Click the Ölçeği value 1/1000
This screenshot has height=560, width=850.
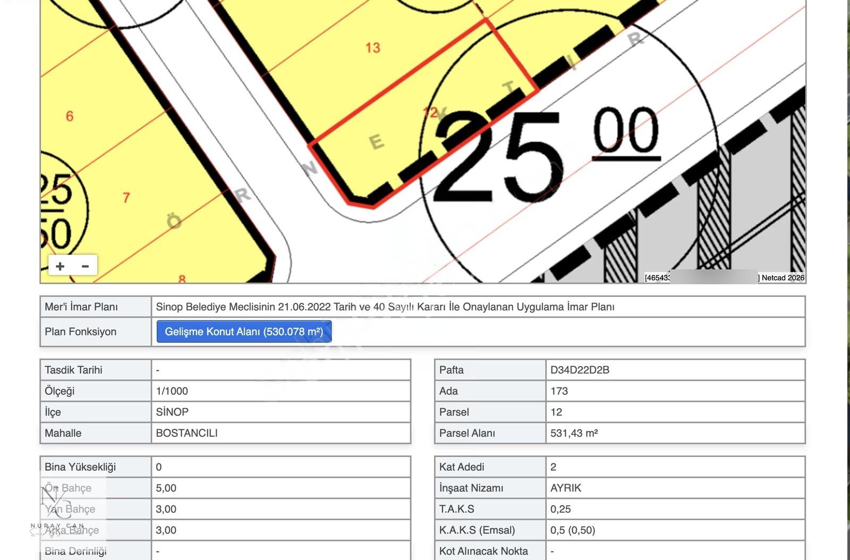click(172, 391)
